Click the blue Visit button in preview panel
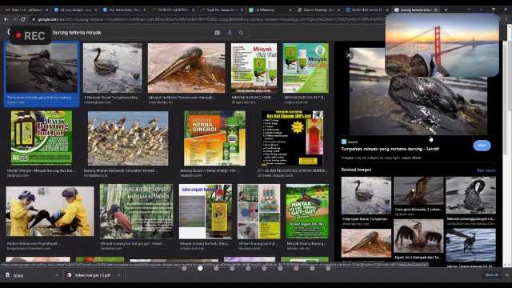 tap(482, 146)
